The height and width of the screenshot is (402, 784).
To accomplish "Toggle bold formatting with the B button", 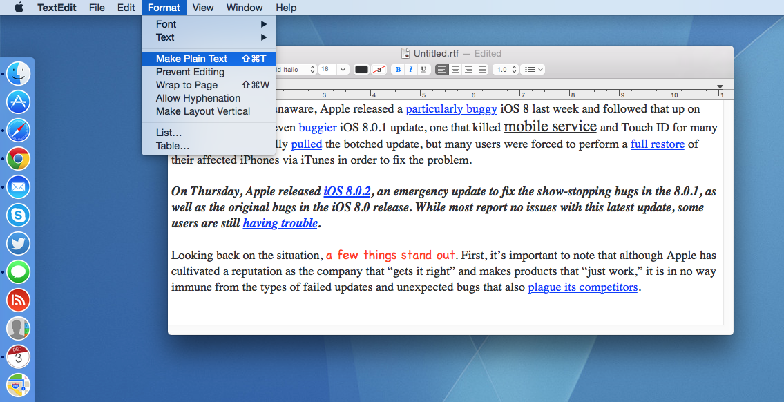I will click(398, 69).
